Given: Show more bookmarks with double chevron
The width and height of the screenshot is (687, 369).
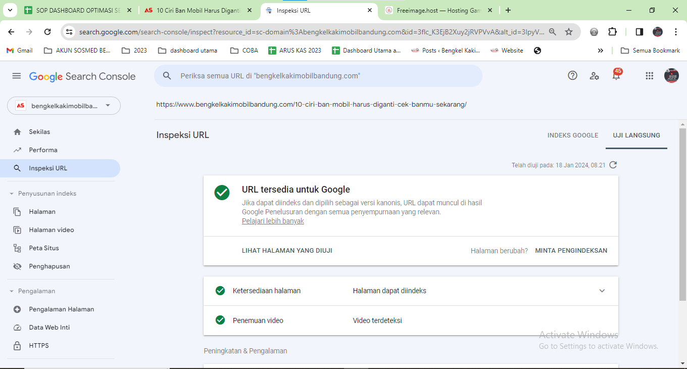Looking at the screenshot, I should coord(600,51).
